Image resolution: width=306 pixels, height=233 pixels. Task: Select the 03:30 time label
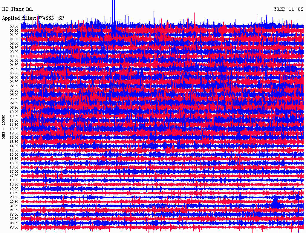(x=14, y=56)
